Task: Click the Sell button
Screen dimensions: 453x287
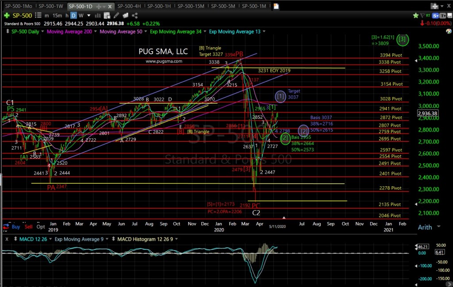Action: (x=29, y=227)
